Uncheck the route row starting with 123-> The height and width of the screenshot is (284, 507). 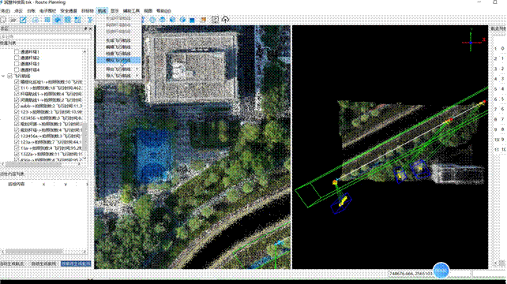click(17, 112)
